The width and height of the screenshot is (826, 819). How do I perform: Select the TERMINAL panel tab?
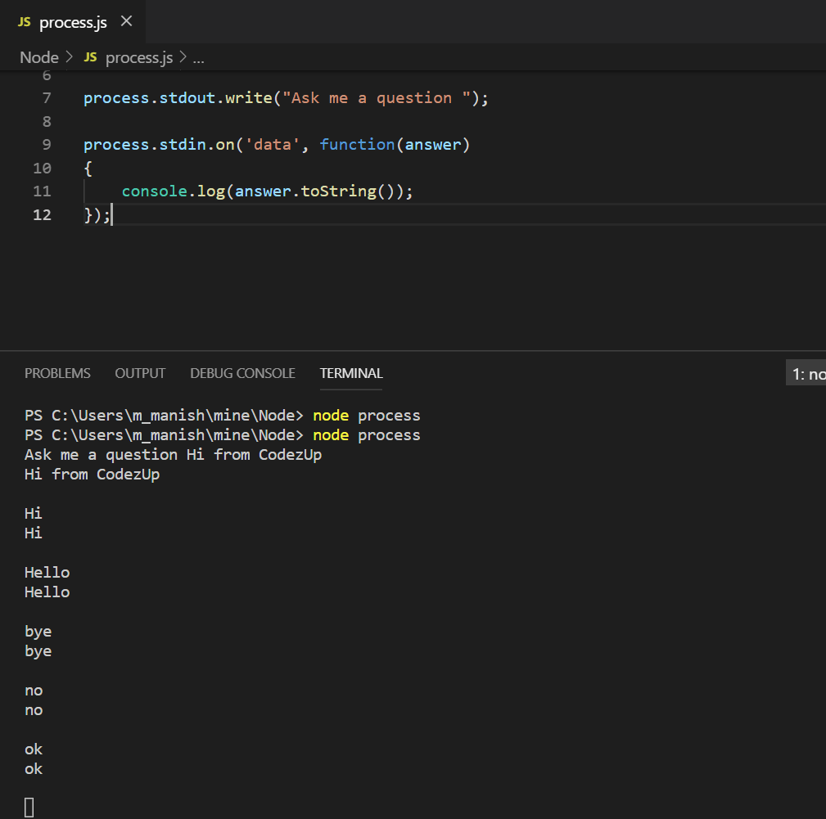(350, 373)
